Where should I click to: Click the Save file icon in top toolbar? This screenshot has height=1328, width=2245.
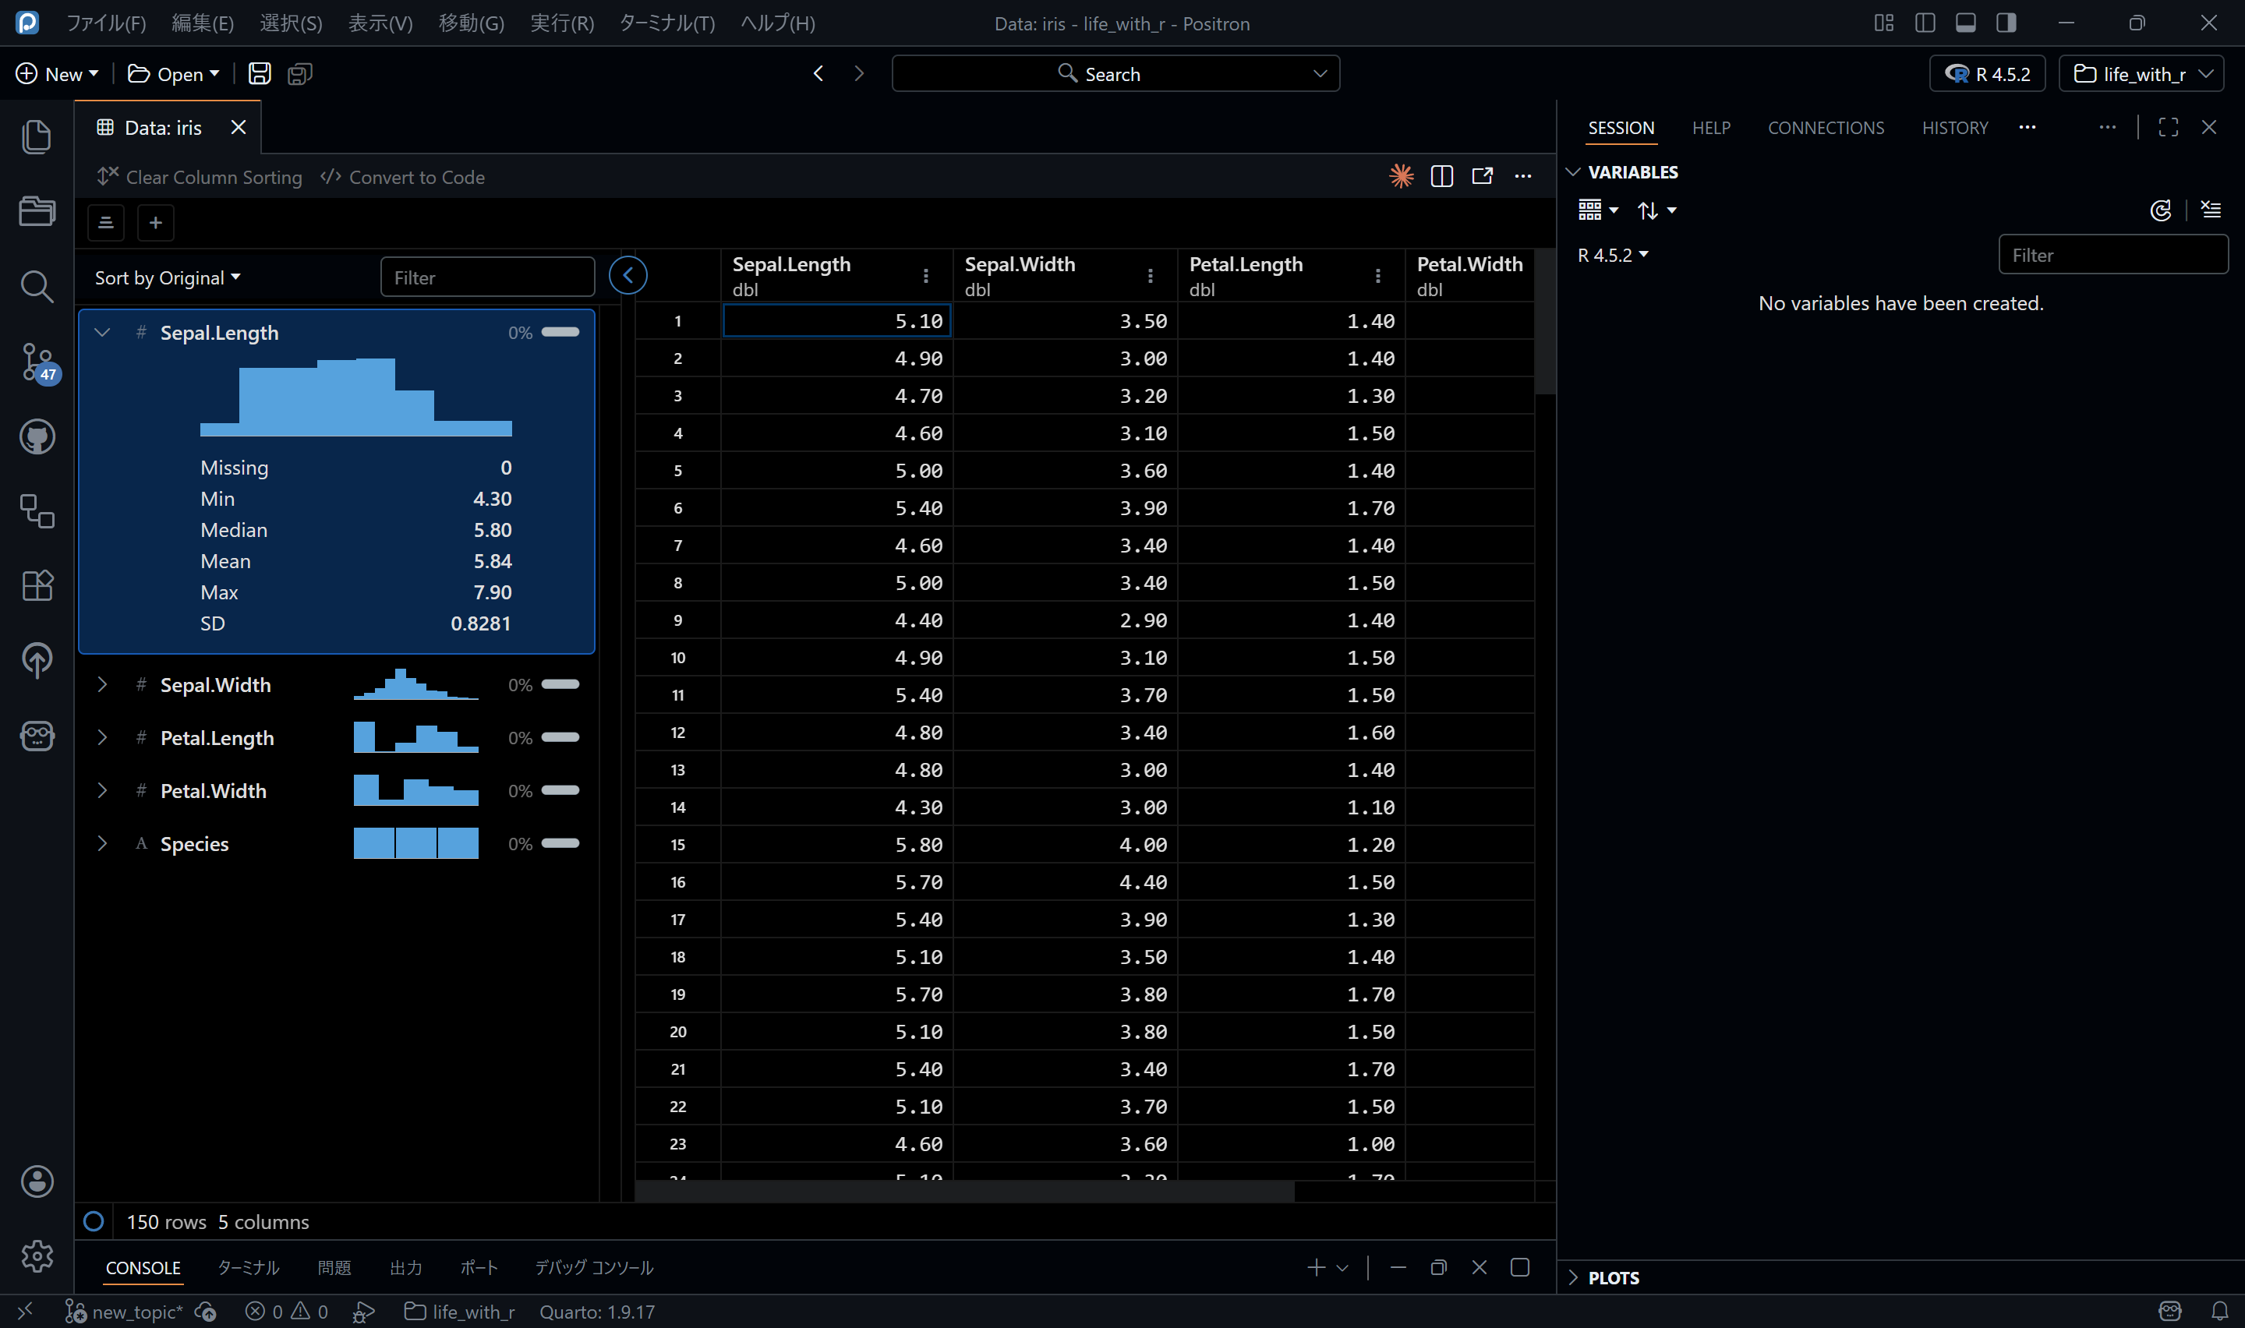click(259, 73)
